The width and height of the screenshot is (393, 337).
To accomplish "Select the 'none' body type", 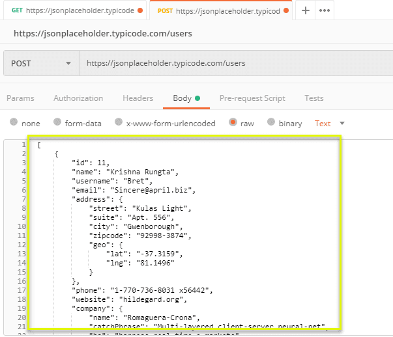I will 14,123.
